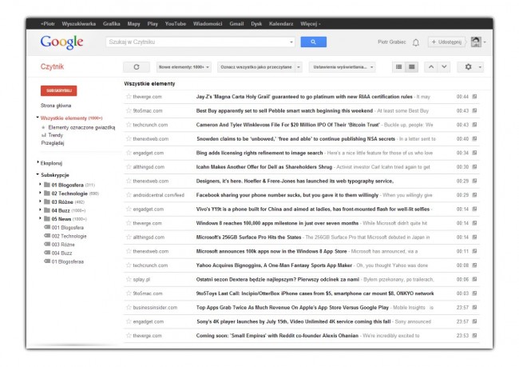Open the Jay Z article original page icon
The width and height of the screenshot is (519, 367).
coord(474,97)
